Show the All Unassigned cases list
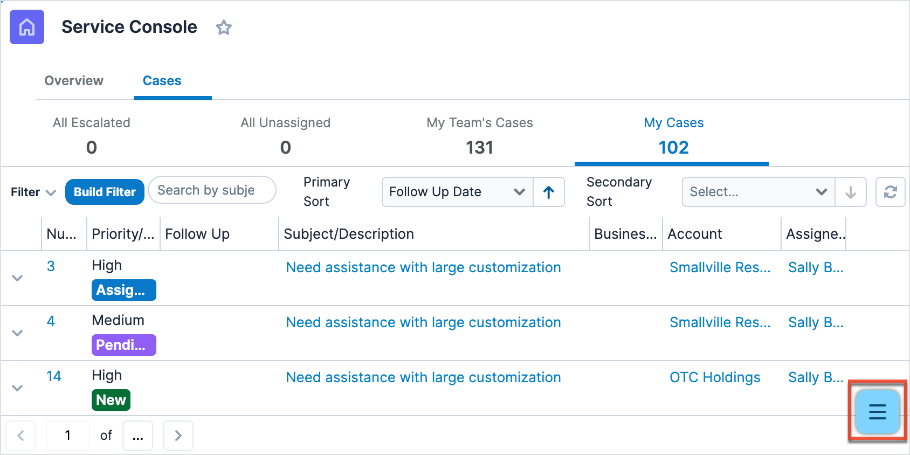Screen dimensions: 910x455 (285, 135)
